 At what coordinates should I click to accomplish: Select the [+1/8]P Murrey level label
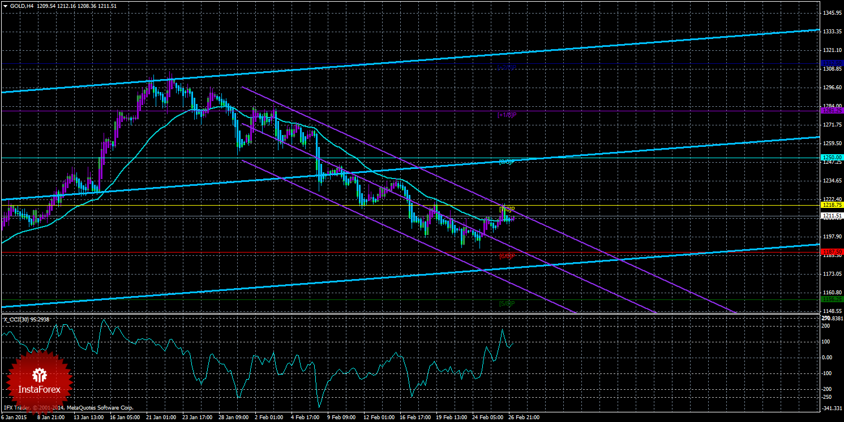(507, 115)
